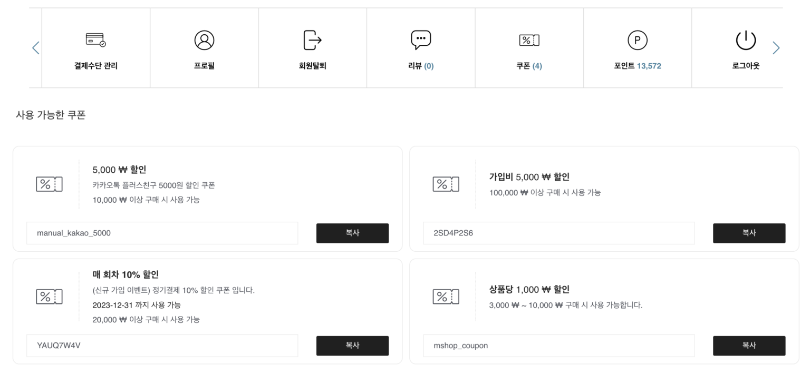This screenshot has width=810, height=365.
Task: Click coupon icon on 상품당 1,000 ₩ card
Action: click(x=446, y=297)
